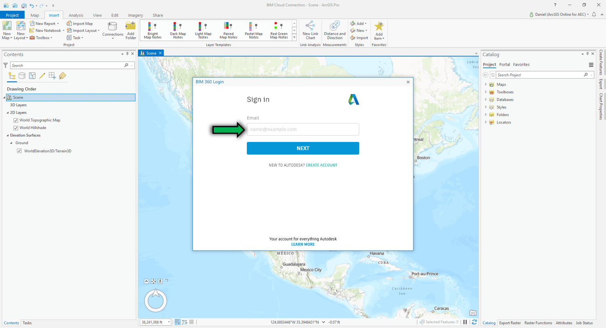Close the BIM 360 Login dialog
The image size is (606, 328).
(408, 82)
